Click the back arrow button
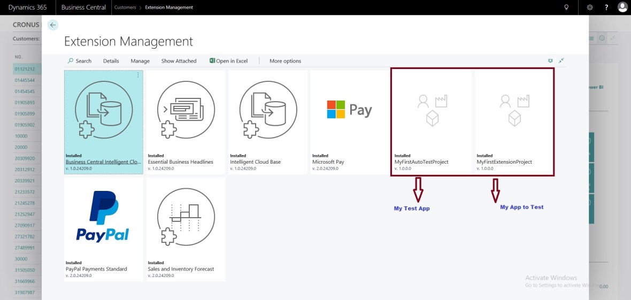The height and width of the screenshot is (300, 631). [52, 25]
